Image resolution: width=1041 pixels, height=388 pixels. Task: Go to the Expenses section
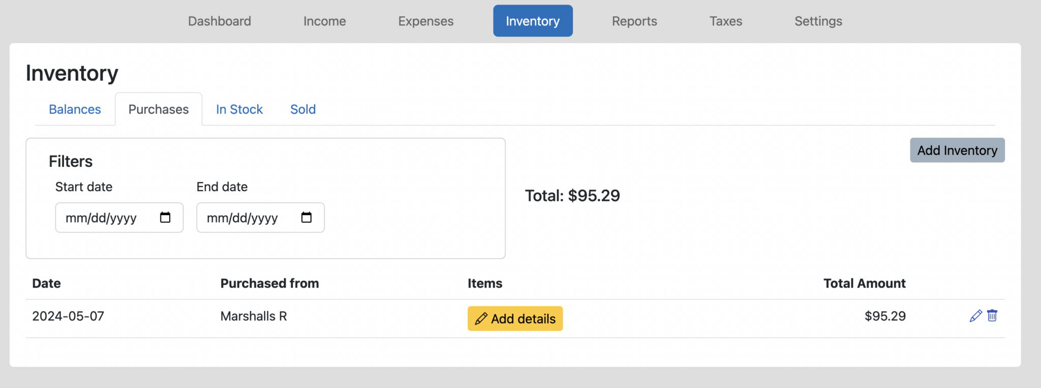pyautogui.click(x=425, y=21)
